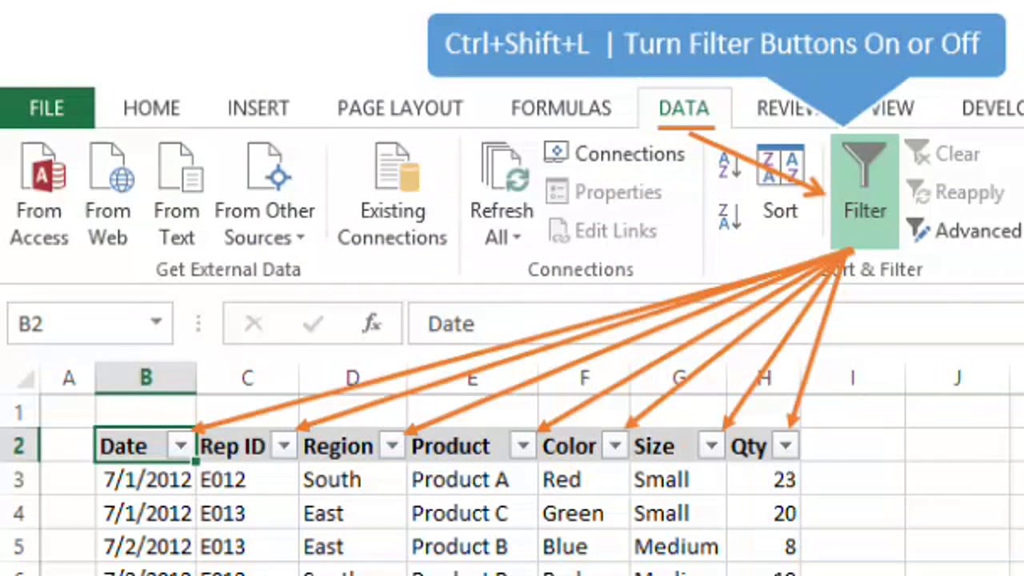Open the Qty filter dropdown
The height and width of the screenshot is (576, 1024).
pos(786,446)
